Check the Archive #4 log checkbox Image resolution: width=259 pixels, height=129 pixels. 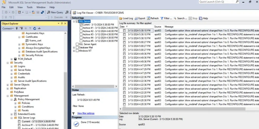(81, 38)
